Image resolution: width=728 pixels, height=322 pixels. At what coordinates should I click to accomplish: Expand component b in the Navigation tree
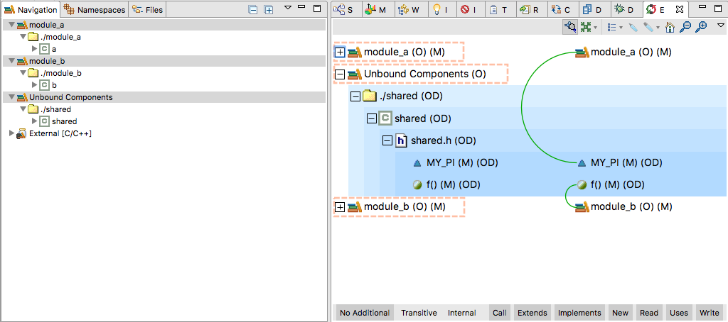point(34,85)
